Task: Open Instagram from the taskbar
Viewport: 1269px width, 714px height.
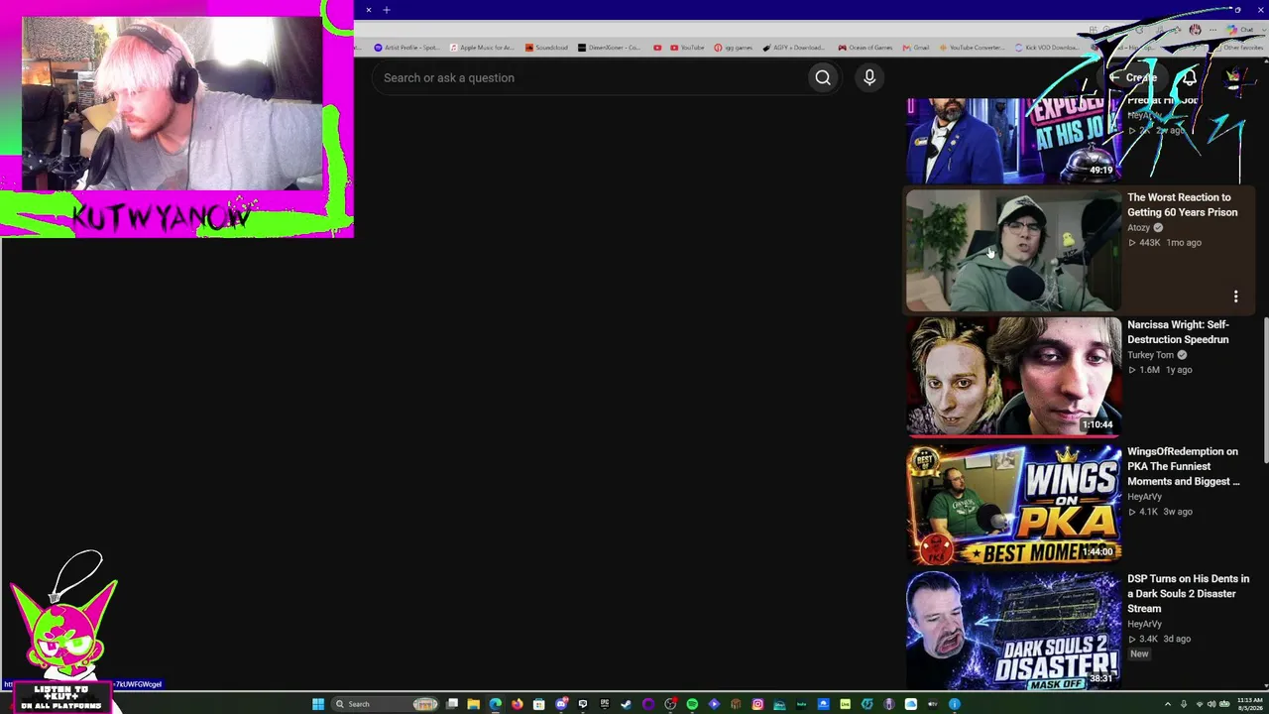Action: point(757,704)
